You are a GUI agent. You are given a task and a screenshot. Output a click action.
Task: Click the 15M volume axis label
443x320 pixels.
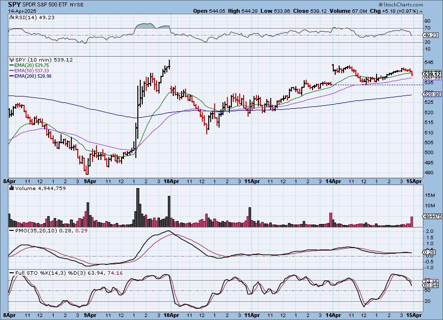coord(430,195)
